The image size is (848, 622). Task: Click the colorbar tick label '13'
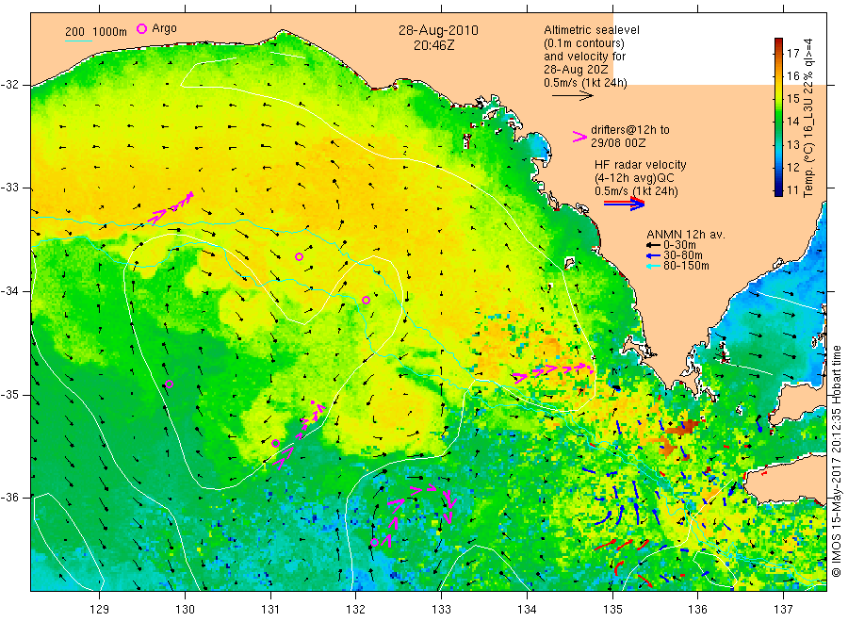pyautogui.click(x=792, y=144)
